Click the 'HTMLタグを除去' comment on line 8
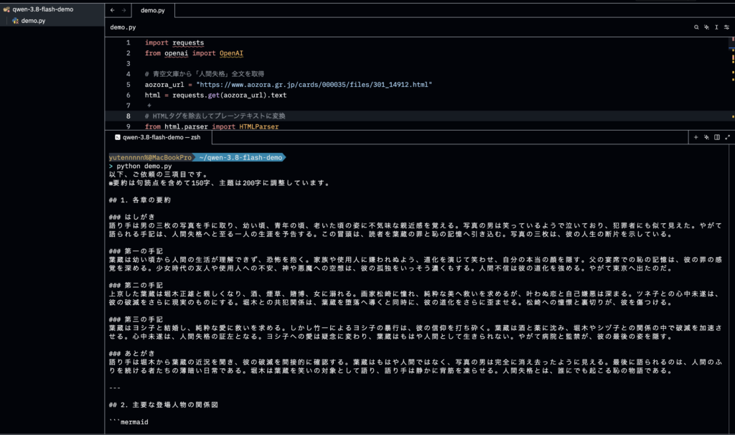 pyautogui.click(x=215, y=116)
